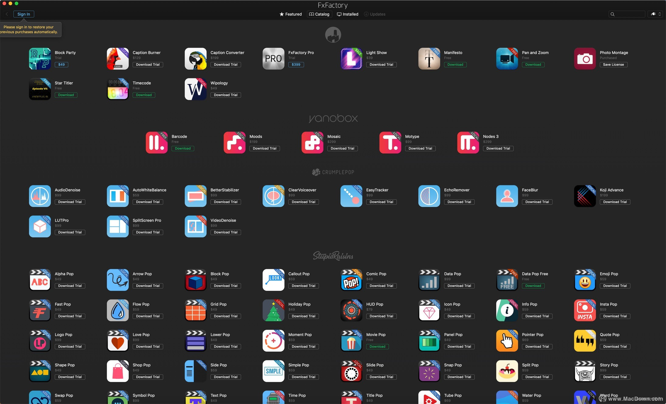Download the free Movie Pop plugin

tap(377, 347)
